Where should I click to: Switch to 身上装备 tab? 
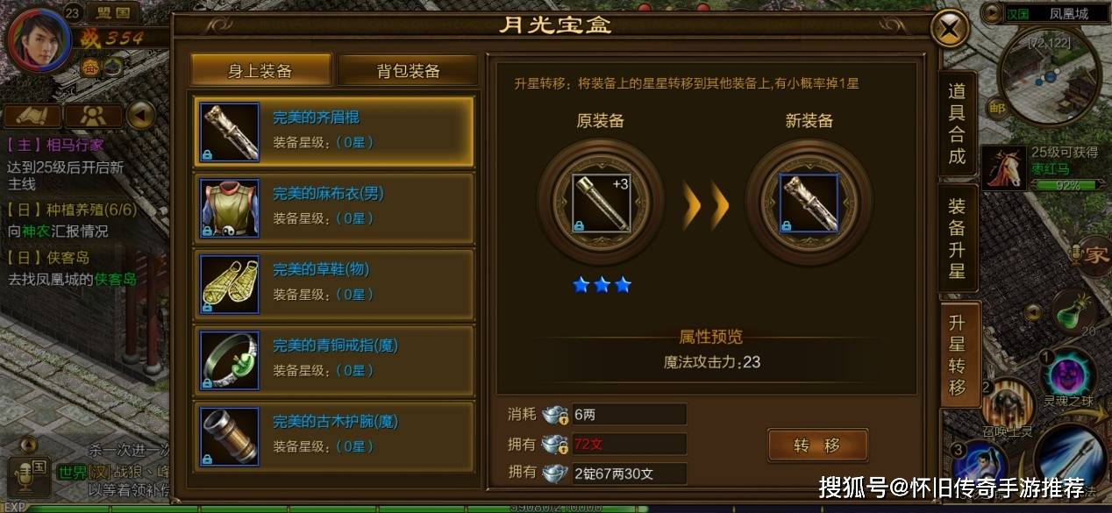(x=261, y=71)
